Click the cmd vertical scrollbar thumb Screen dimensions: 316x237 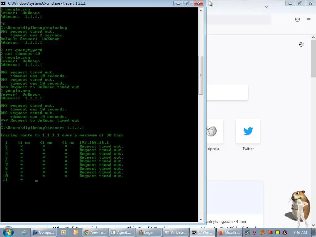click(x=201, y=75)
